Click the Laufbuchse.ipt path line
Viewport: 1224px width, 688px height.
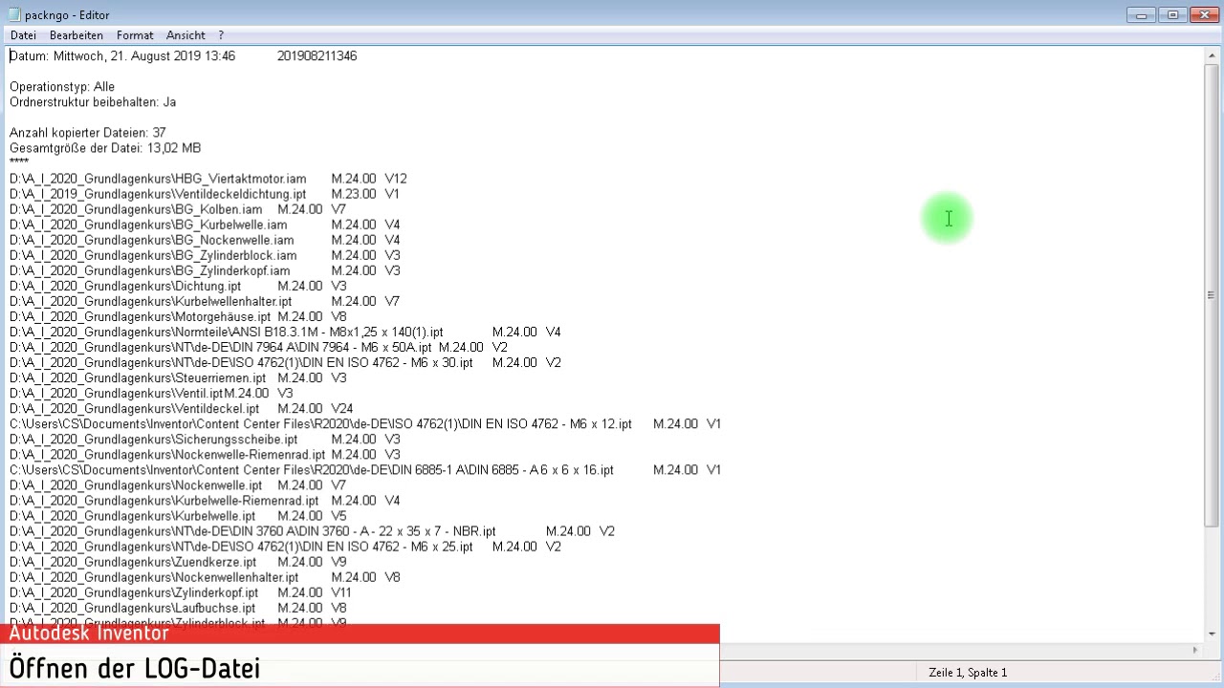pyautogui.click(x=178, y=607)
